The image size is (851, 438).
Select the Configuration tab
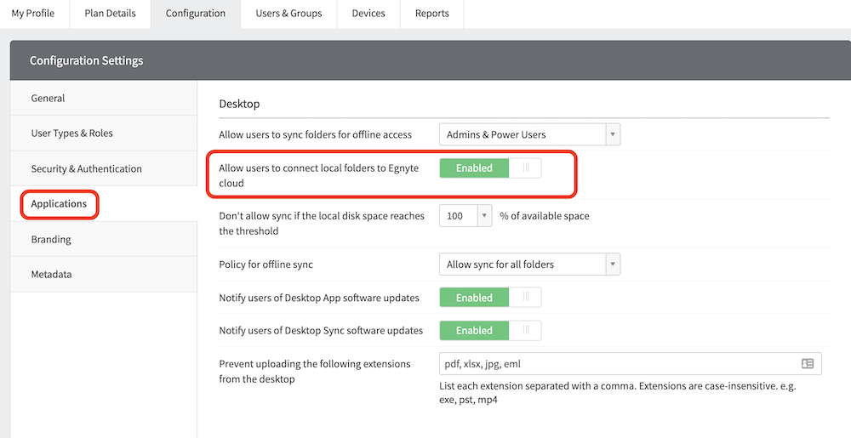(x=196, y=14)
